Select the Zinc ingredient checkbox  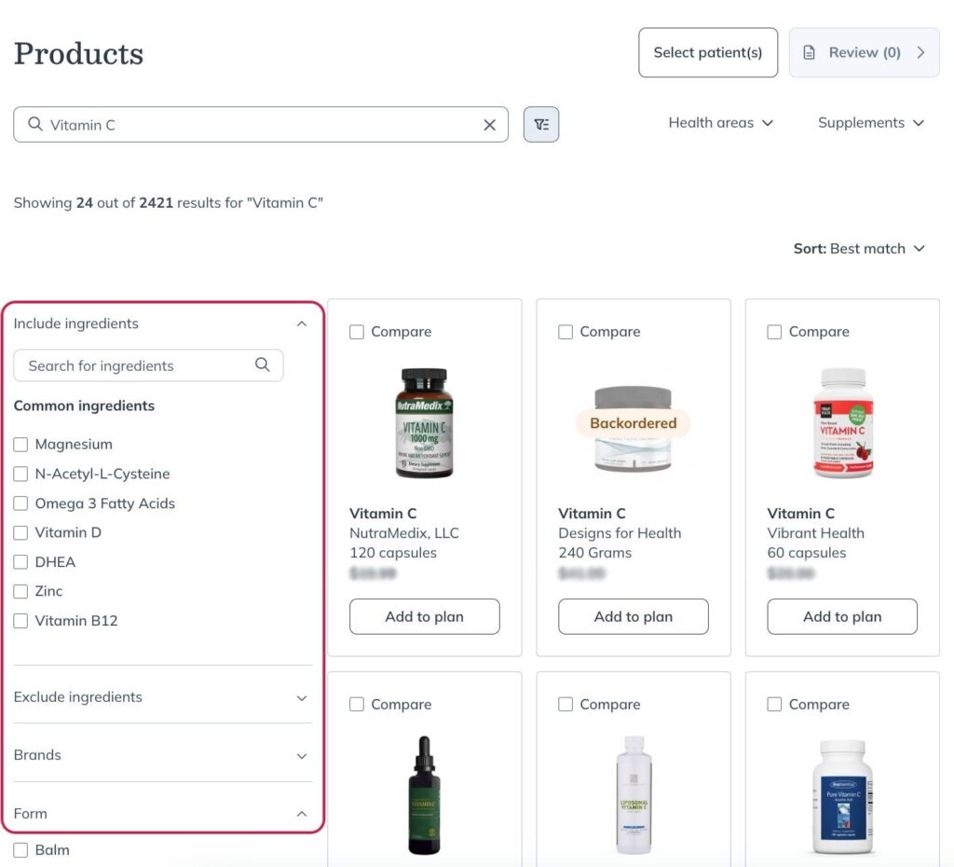tap(20, 591)
